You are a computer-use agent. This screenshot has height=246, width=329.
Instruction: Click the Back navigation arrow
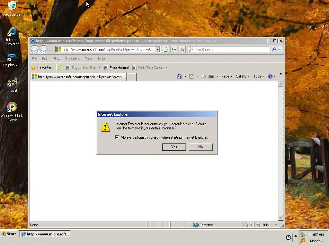point(35,50)
